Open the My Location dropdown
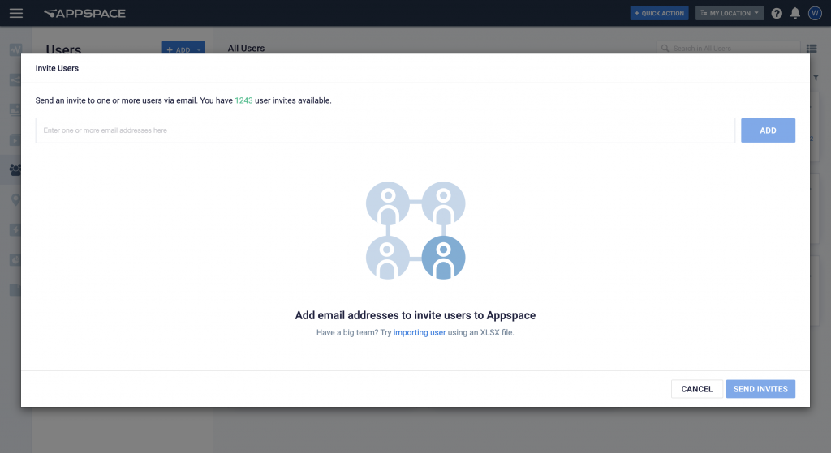 (x=730, y=13)
